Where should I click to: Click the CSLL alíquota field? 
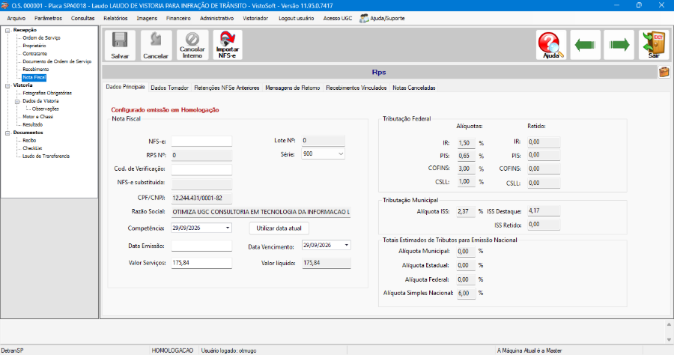coord(466,181)
